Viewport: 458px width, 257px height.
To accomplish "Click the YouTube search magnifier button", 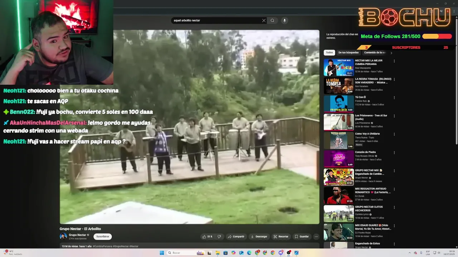I will pos(272,20).
